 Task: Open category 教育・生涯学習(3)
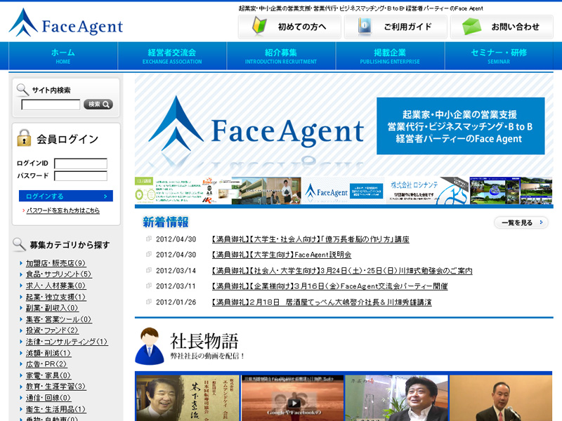pos(56,387)
